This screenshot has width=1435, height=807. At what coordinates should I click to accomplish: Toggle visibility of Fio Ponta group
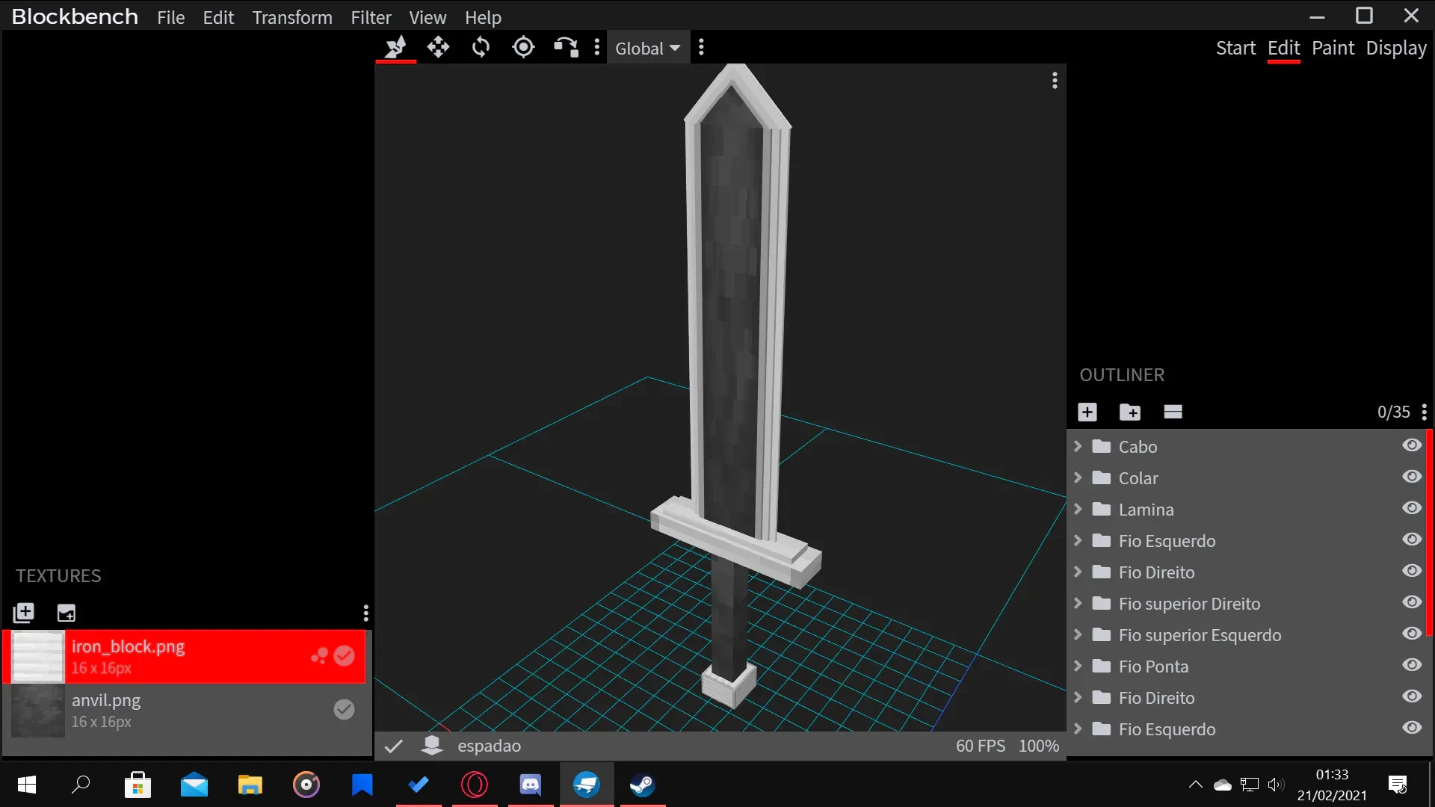[1412, 665]
